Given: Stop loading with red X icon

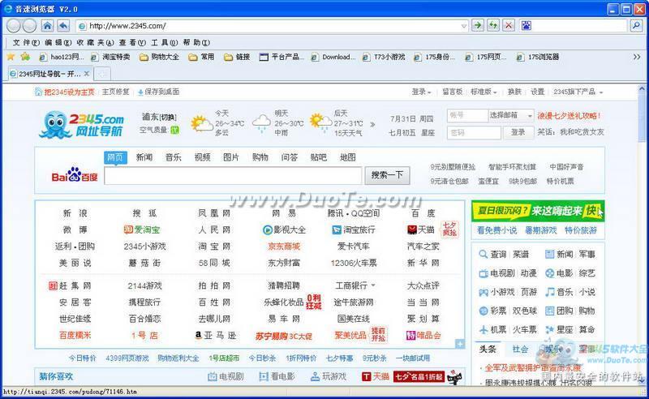Looking at the screenshot, I should [x=509, y=26].
